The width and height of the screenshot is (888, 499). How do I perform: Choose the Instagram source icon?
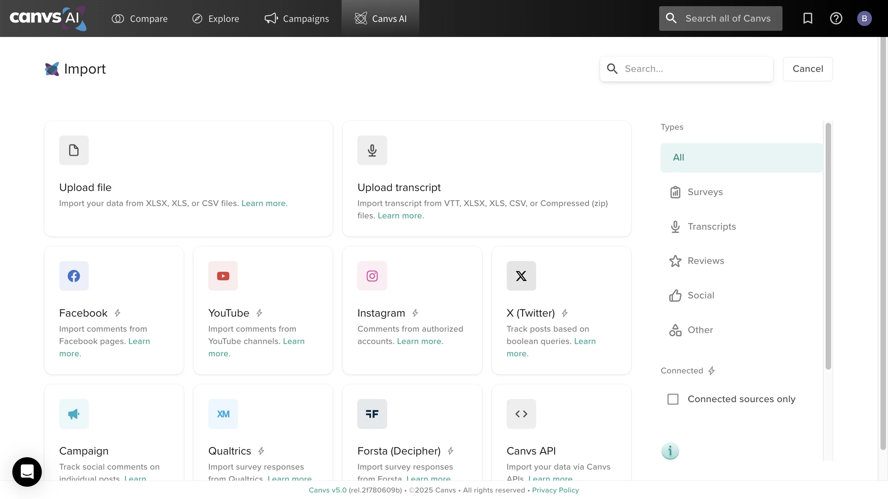(372, 276)
